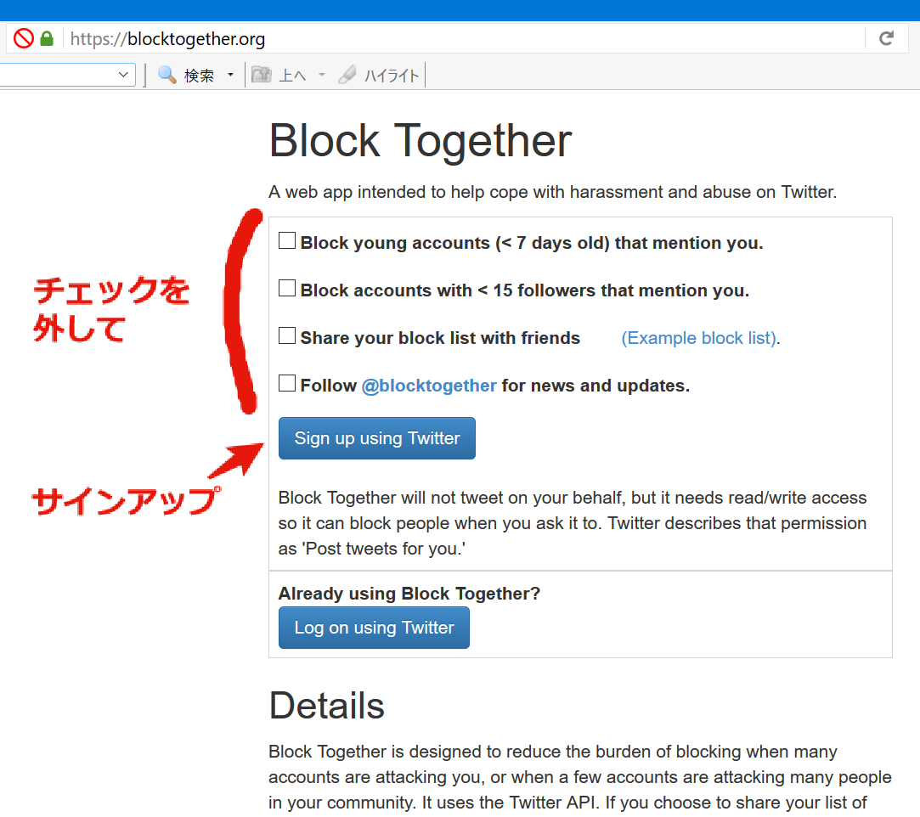Viewport: 920px width, 817px height.
Task: Click the magnifier 検索 search icon
Action: coord(167,75)
